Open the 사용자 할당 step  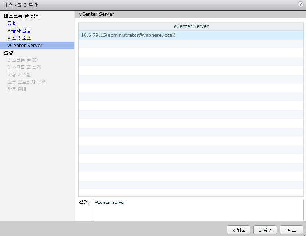pyautogui.click(x=19, y=30)
